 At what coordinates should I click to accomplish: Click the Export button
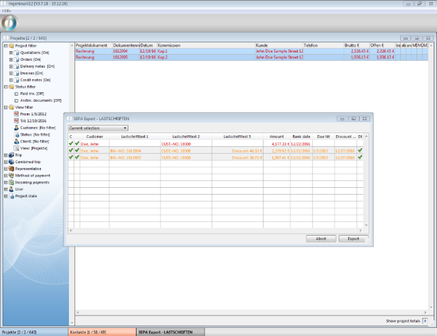354,239
